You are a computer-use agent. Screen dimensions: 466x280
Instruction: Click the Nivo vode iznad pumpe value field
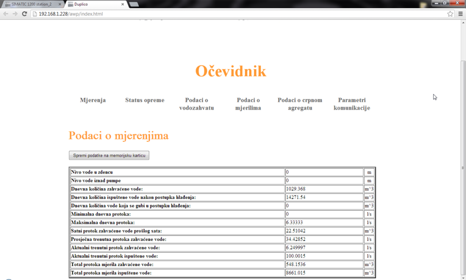pyautogui.click(x=324, y=180)
